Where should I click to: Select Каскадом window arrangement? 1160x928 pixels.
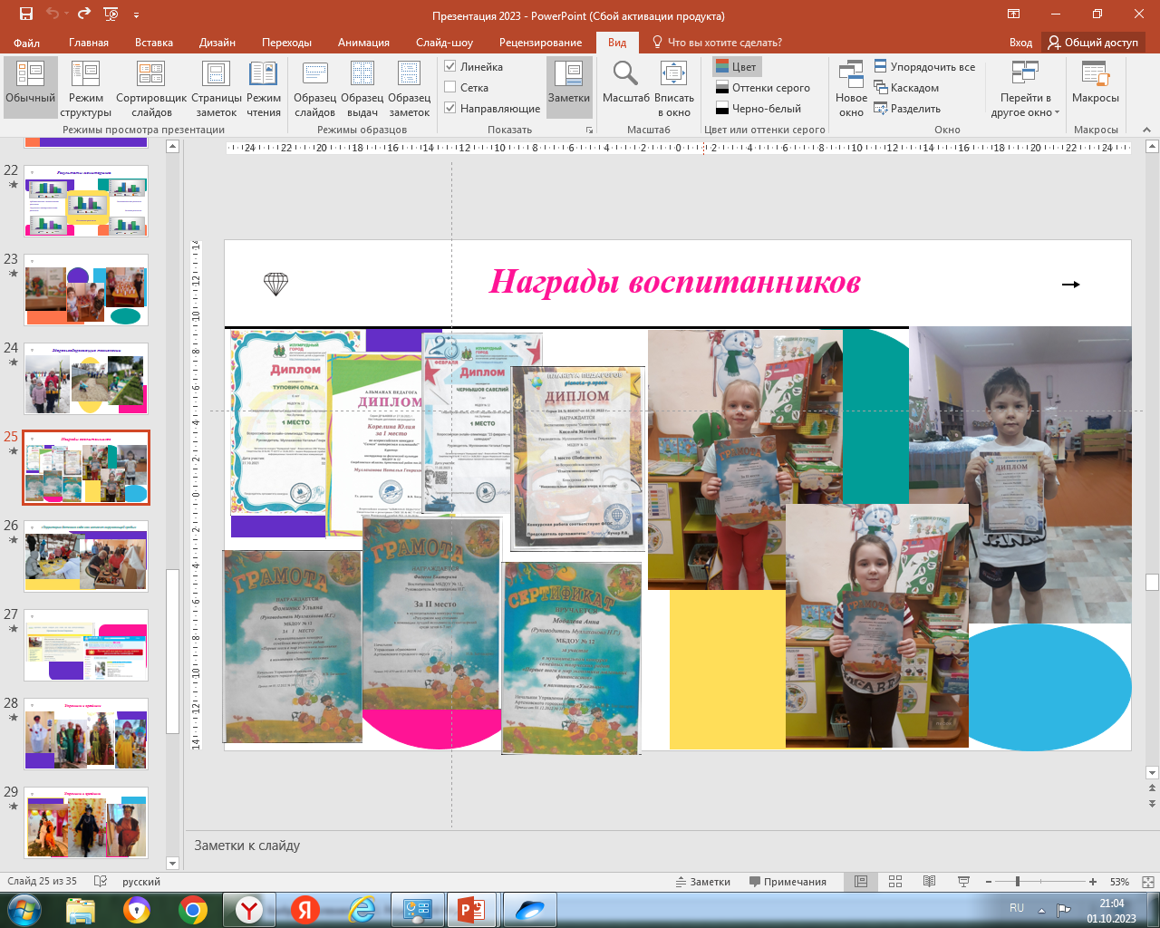coord(906,88)
